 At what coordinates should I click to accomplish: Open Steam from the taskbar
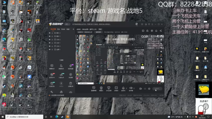click(x=62, y=117)
